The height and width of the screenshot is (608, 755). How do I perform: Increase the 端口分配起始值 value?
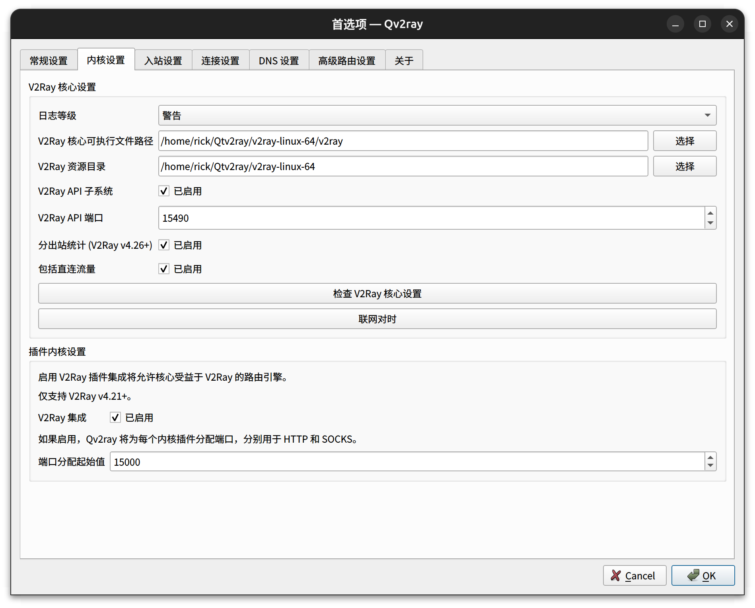(710, 457)
